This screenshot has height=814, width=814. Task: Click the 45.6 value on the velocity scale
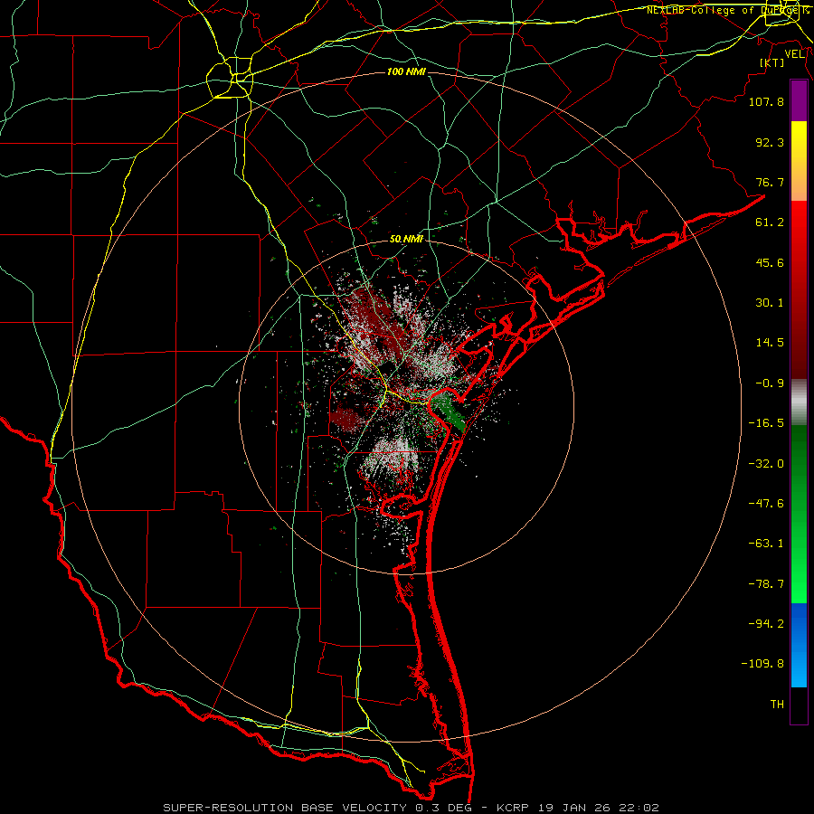point(770,262)
